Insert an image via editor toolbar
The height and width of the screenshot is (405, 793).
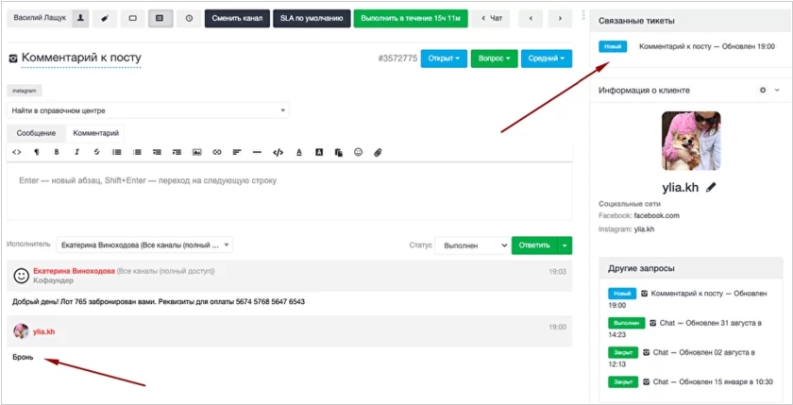[196, 152]
